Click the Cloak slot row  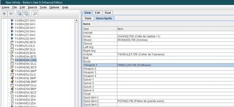159,94
